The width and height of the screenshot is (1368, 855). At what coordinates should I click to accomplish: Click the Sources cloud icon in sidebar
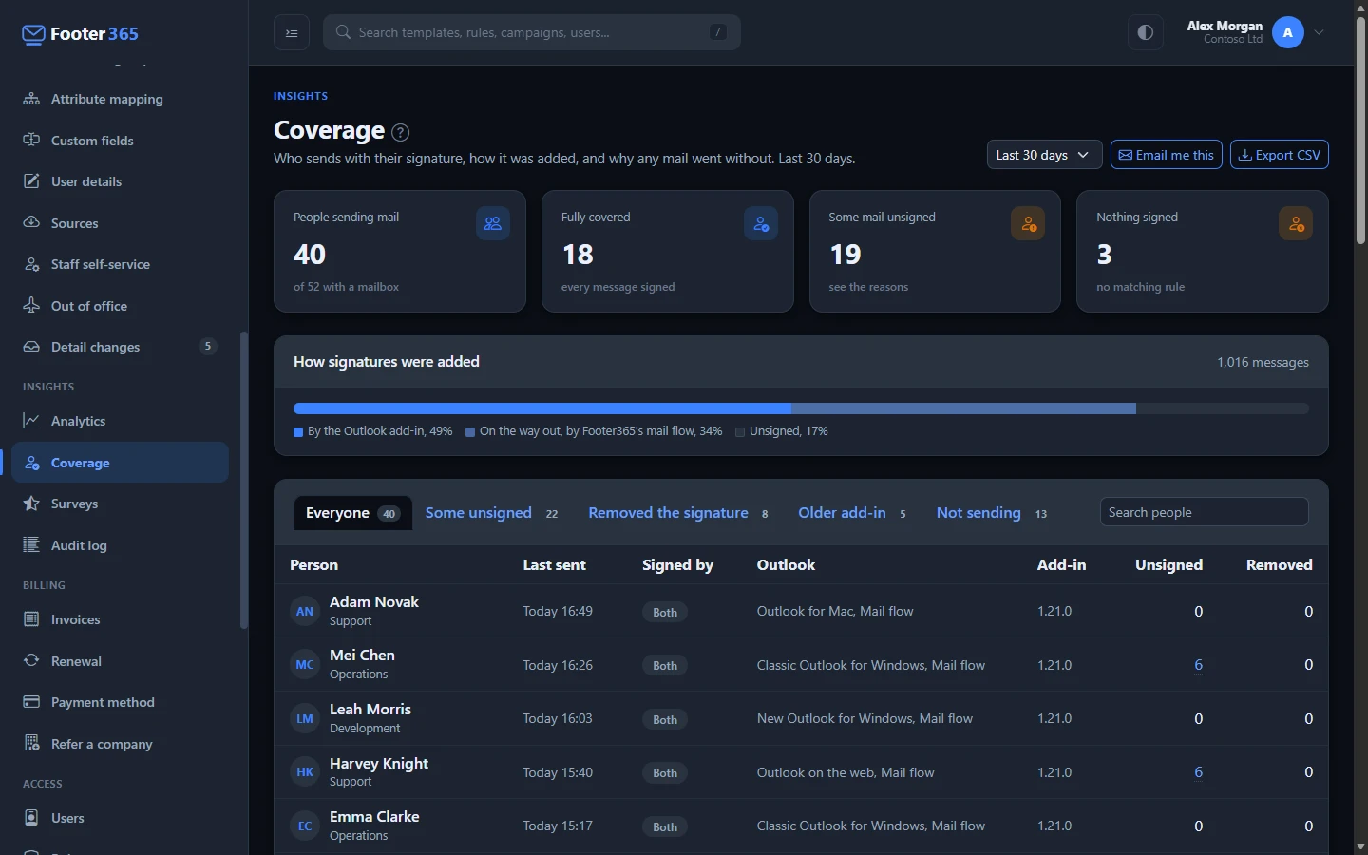(x=31, y=223)
